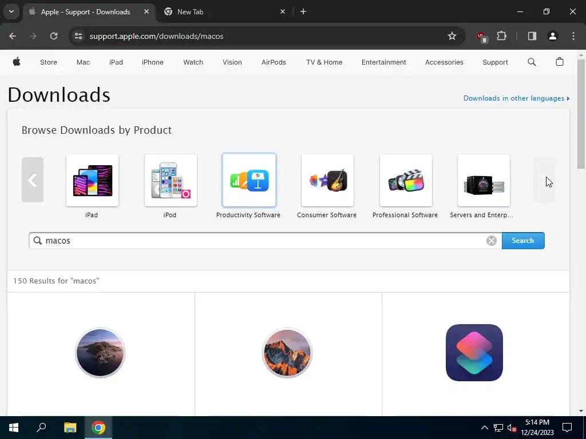The width and height of the screenshot is (586, 439).
Task: Click the scrollbar down arrow
Action: coord(581,411)
